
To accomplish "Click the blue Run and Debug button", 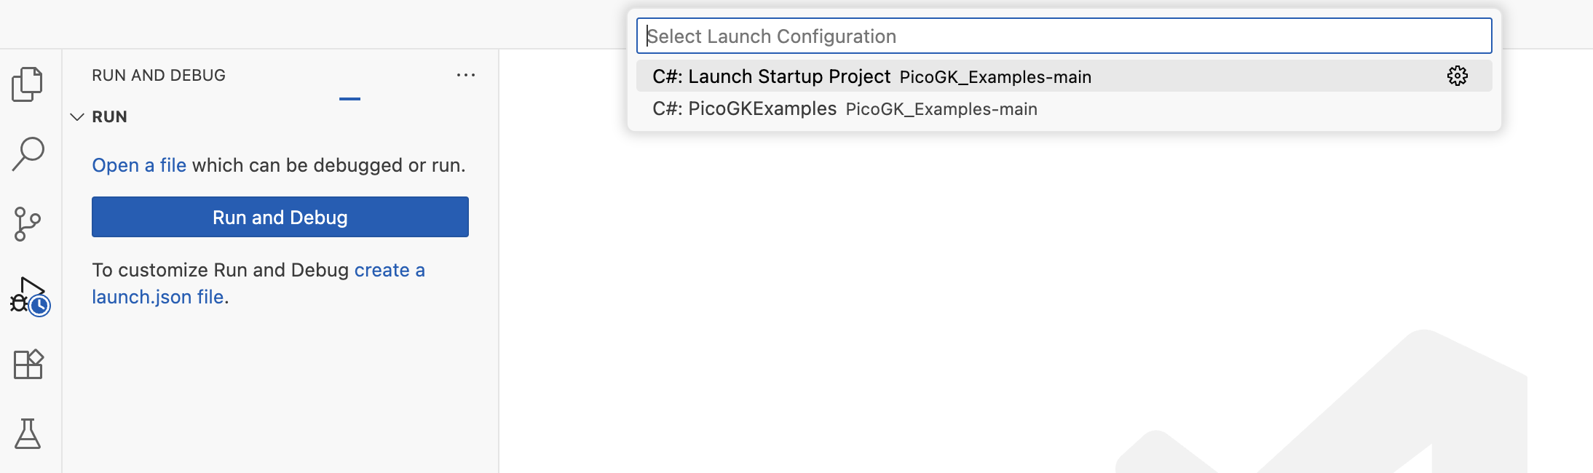I will click(x=280, y=217).
